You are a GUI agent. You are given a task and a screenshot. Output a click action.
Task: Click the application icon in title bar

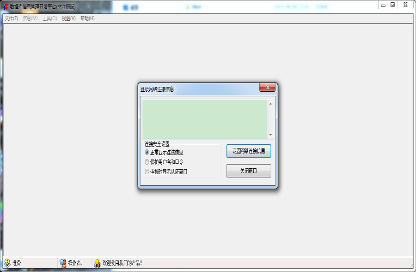(5, 6)
